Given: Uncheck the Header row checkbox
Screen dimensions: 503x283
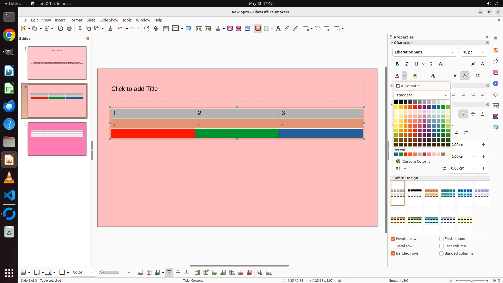Looking at the screenshot, I should (393, 239).
